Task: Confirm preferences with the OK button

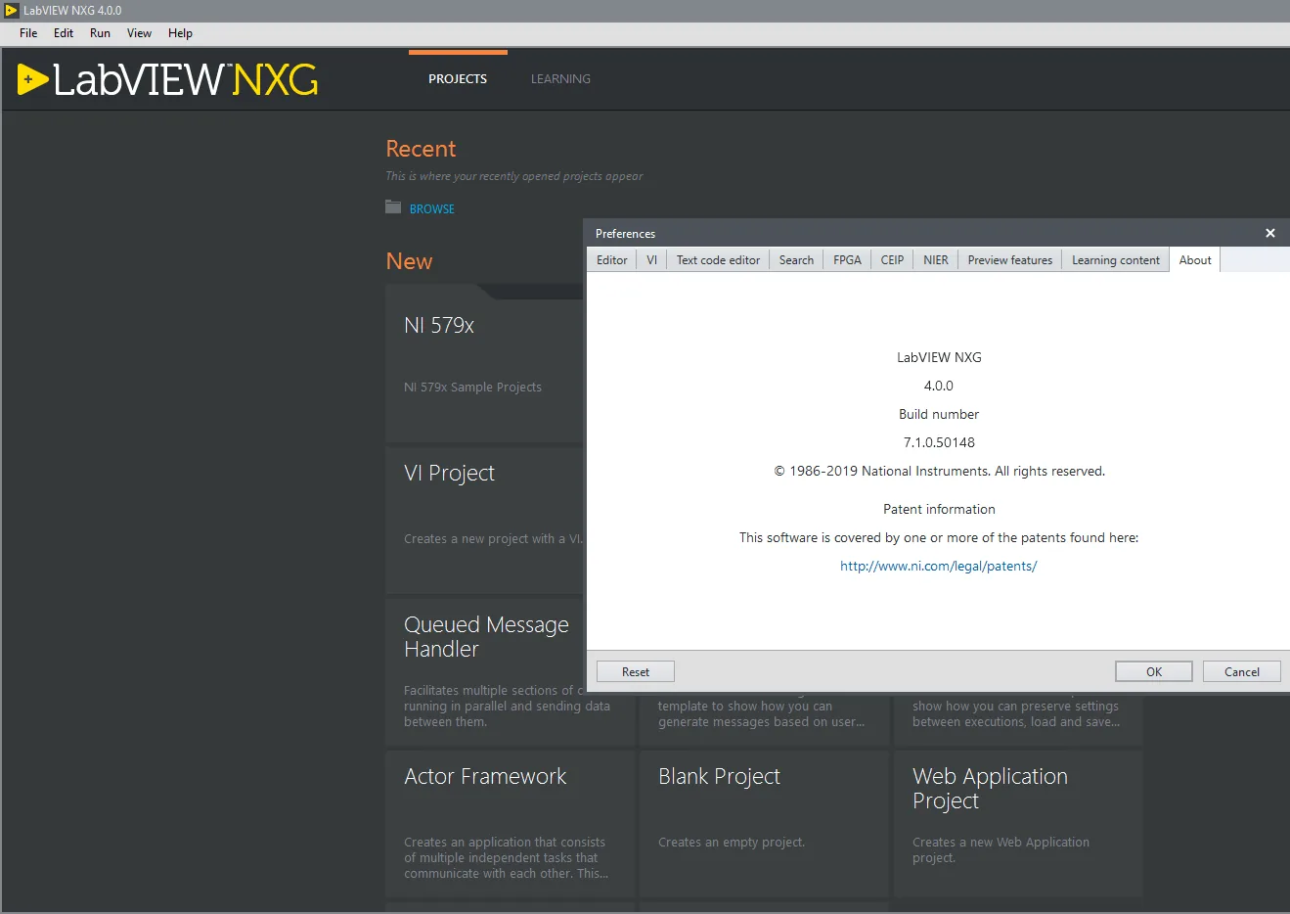Action: coord(1154,672)
